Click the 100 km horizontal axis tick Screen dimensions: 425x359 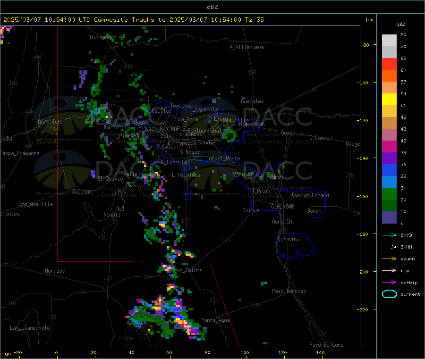coord(245,352)
